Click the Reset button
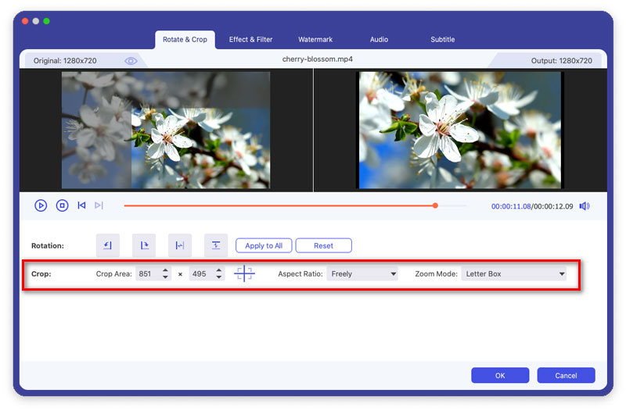The width and height of the screenshot is (626, 411). click(x=324, y=245)
